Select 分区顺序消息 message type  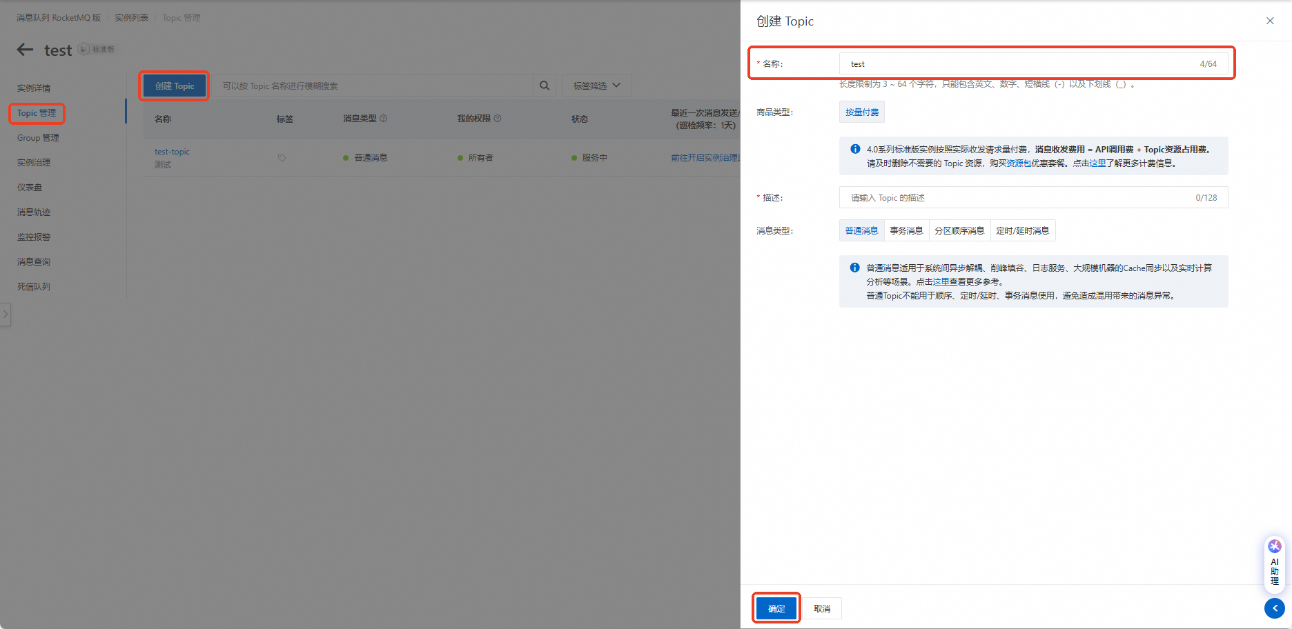(959, 230)
